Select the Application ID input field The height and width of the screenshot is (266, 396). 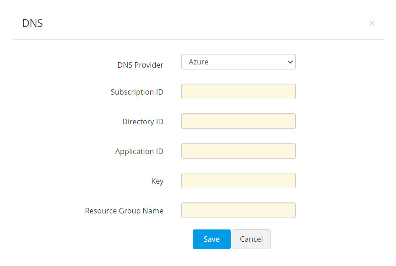coord(238,151)
